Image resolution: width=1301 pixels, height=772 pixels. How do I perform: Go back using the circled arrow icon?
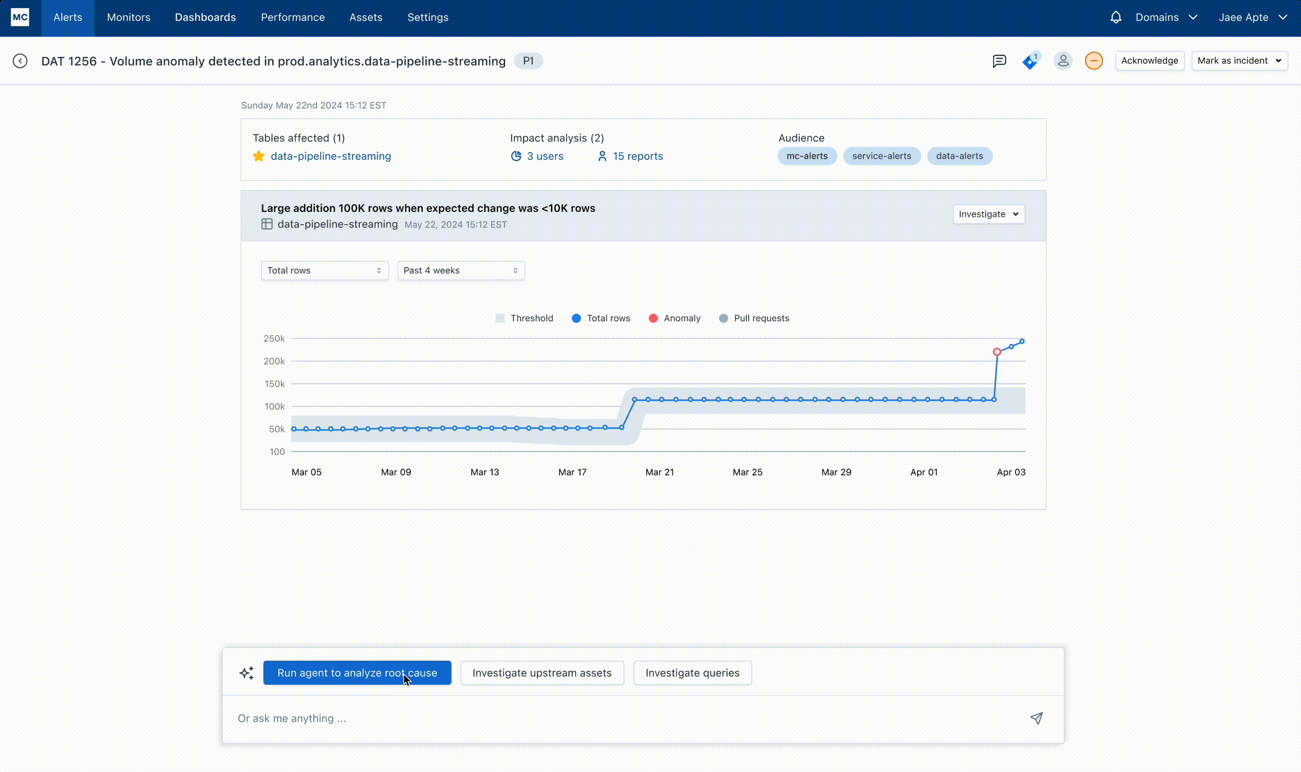point(20,61)
